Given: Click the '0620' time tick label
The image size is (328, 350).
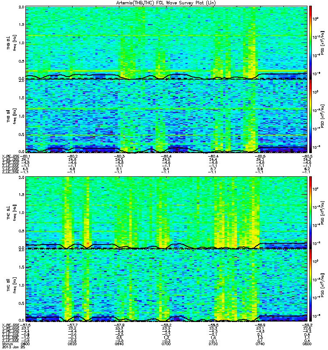Looking at the screenshot, I should [72, 344].
